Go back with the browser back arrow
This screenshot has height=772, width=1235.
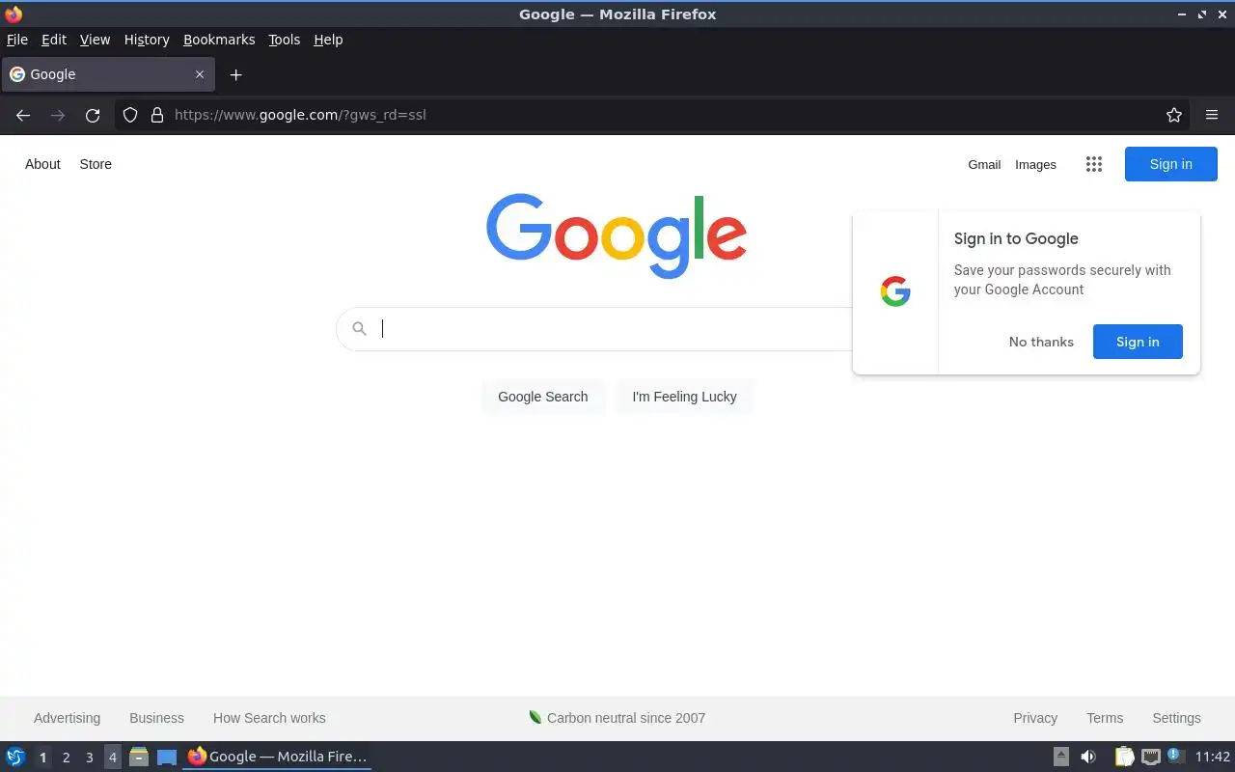pyautogui.click(x=23, y=115)
